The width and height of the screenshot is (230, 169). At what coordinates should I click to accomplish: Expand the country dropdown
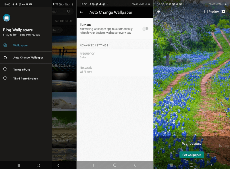click(57, 30)
